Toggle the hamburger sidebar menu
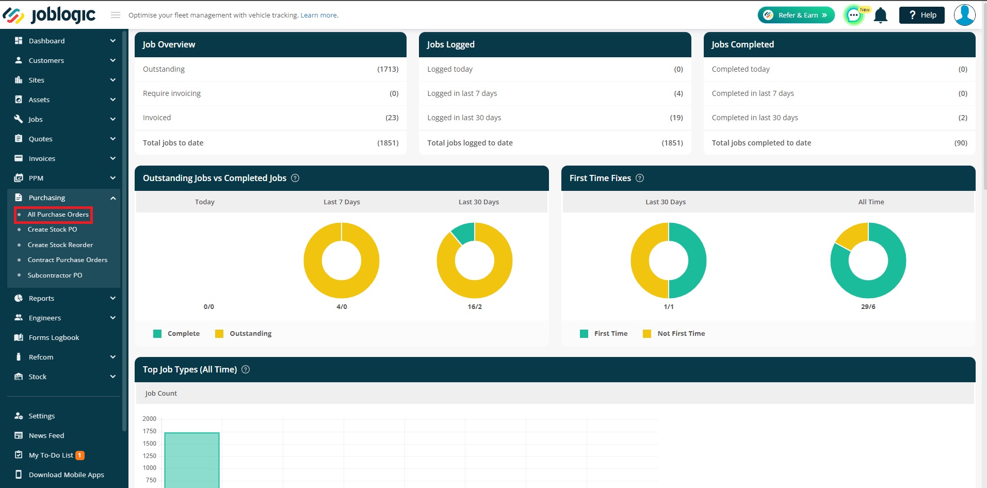Image resolution: width=987 pixels, height=488 pixels. click(116, 15)
